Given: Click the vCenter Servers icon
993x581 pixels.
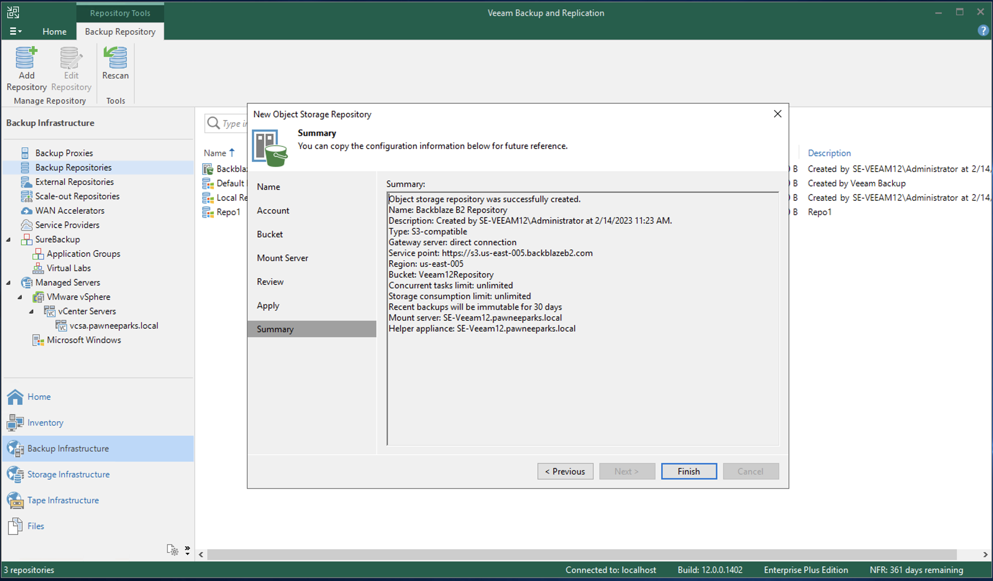Looking at the screenshot, I should pyautogui.click(x=50, y=311).
